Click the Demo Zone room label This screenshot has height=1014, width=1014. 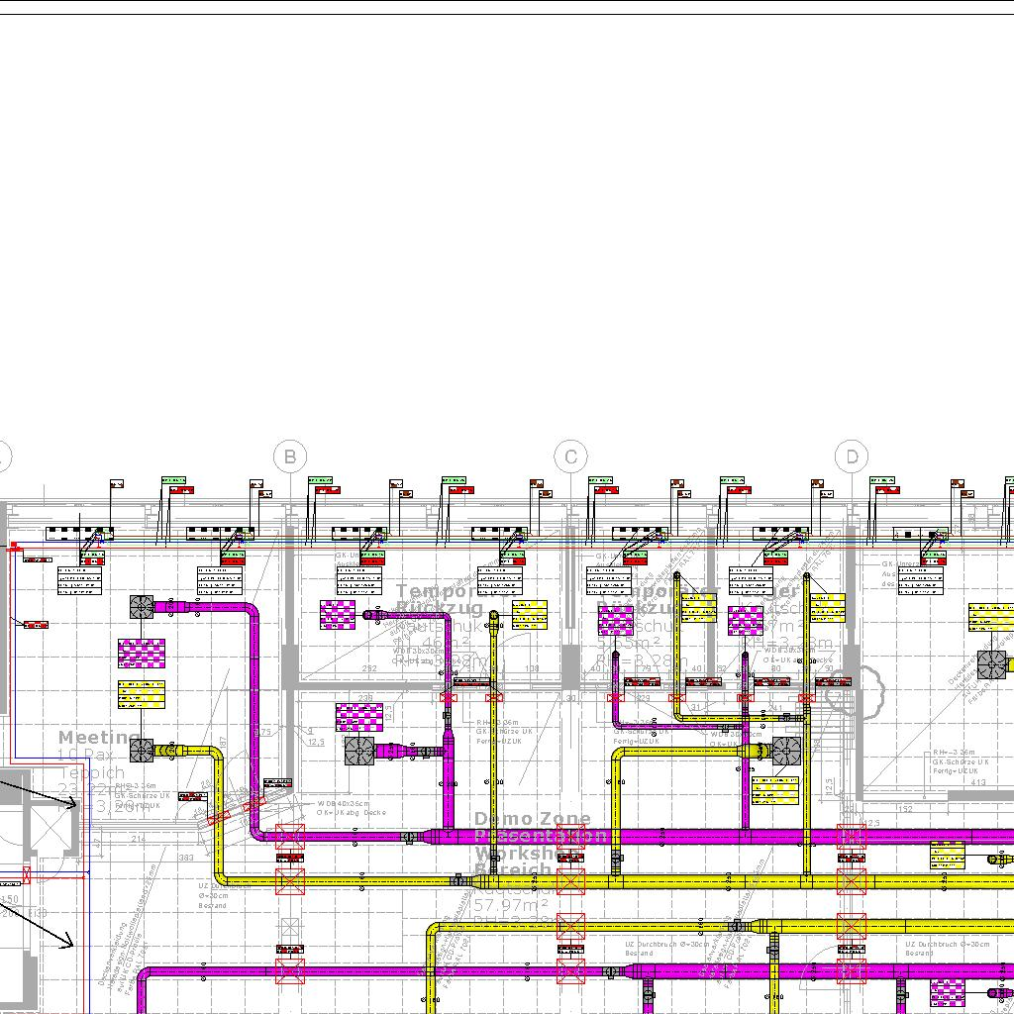pos(532,819)
